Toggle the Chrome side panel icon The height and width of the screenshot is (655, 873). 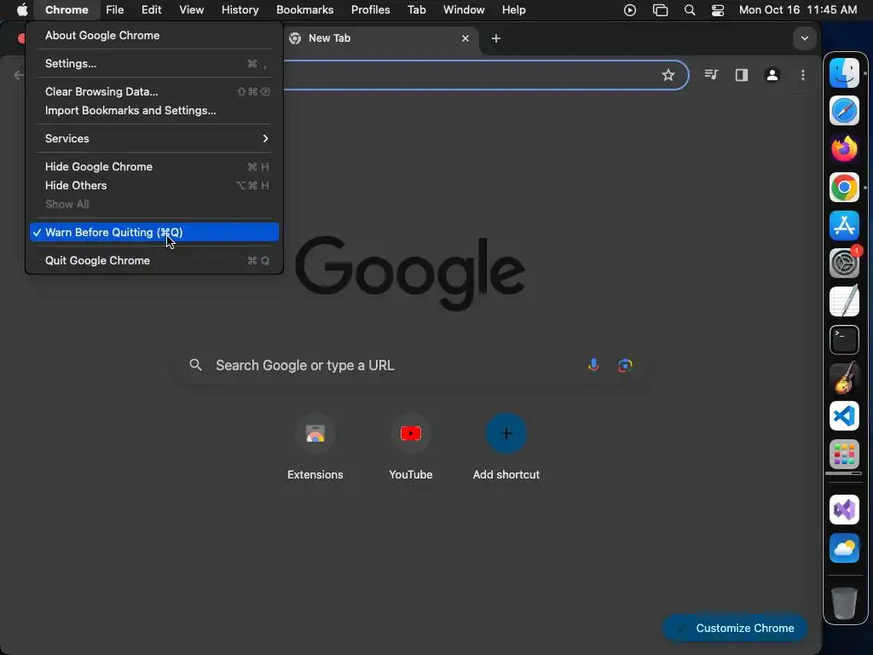(741, 75)
